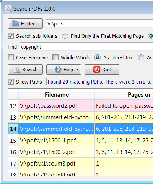This screenshot has width=153, height=184.
Task: Click the magnifier icon on Search button
Action: coord(17,70)
